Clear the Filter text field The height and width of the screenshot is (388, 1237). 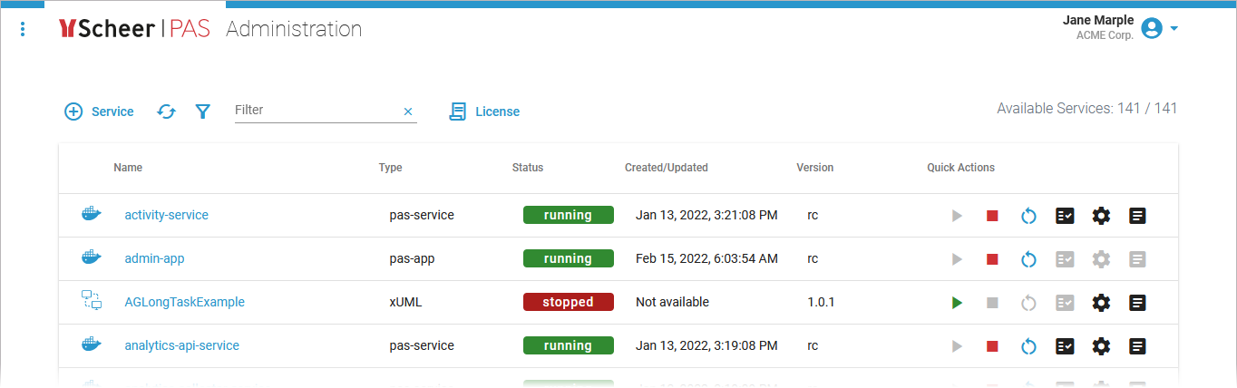pos(408,112)
